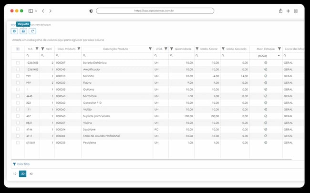Click the browser address bar
The height and width of the screenshot is (193, 310).
[x=155, y=11]
